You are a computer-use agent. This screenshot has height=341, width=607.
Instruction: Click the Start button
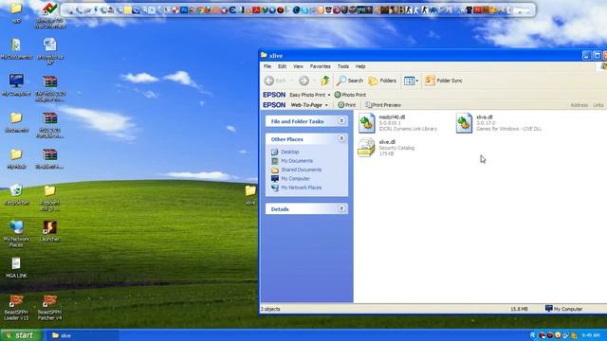pos(21,335)
